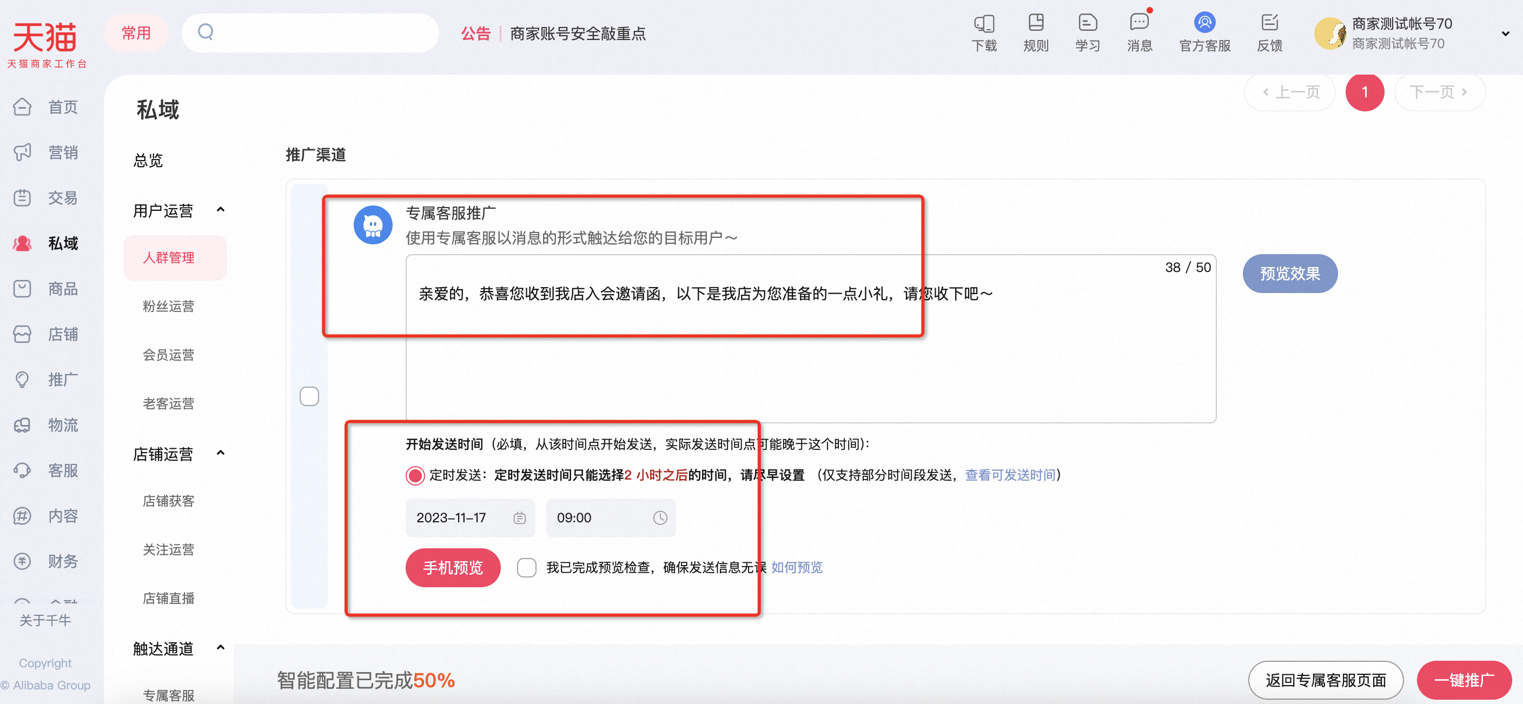Click the 一键推广 button
1523x704 pixels.
(1464, 680)
